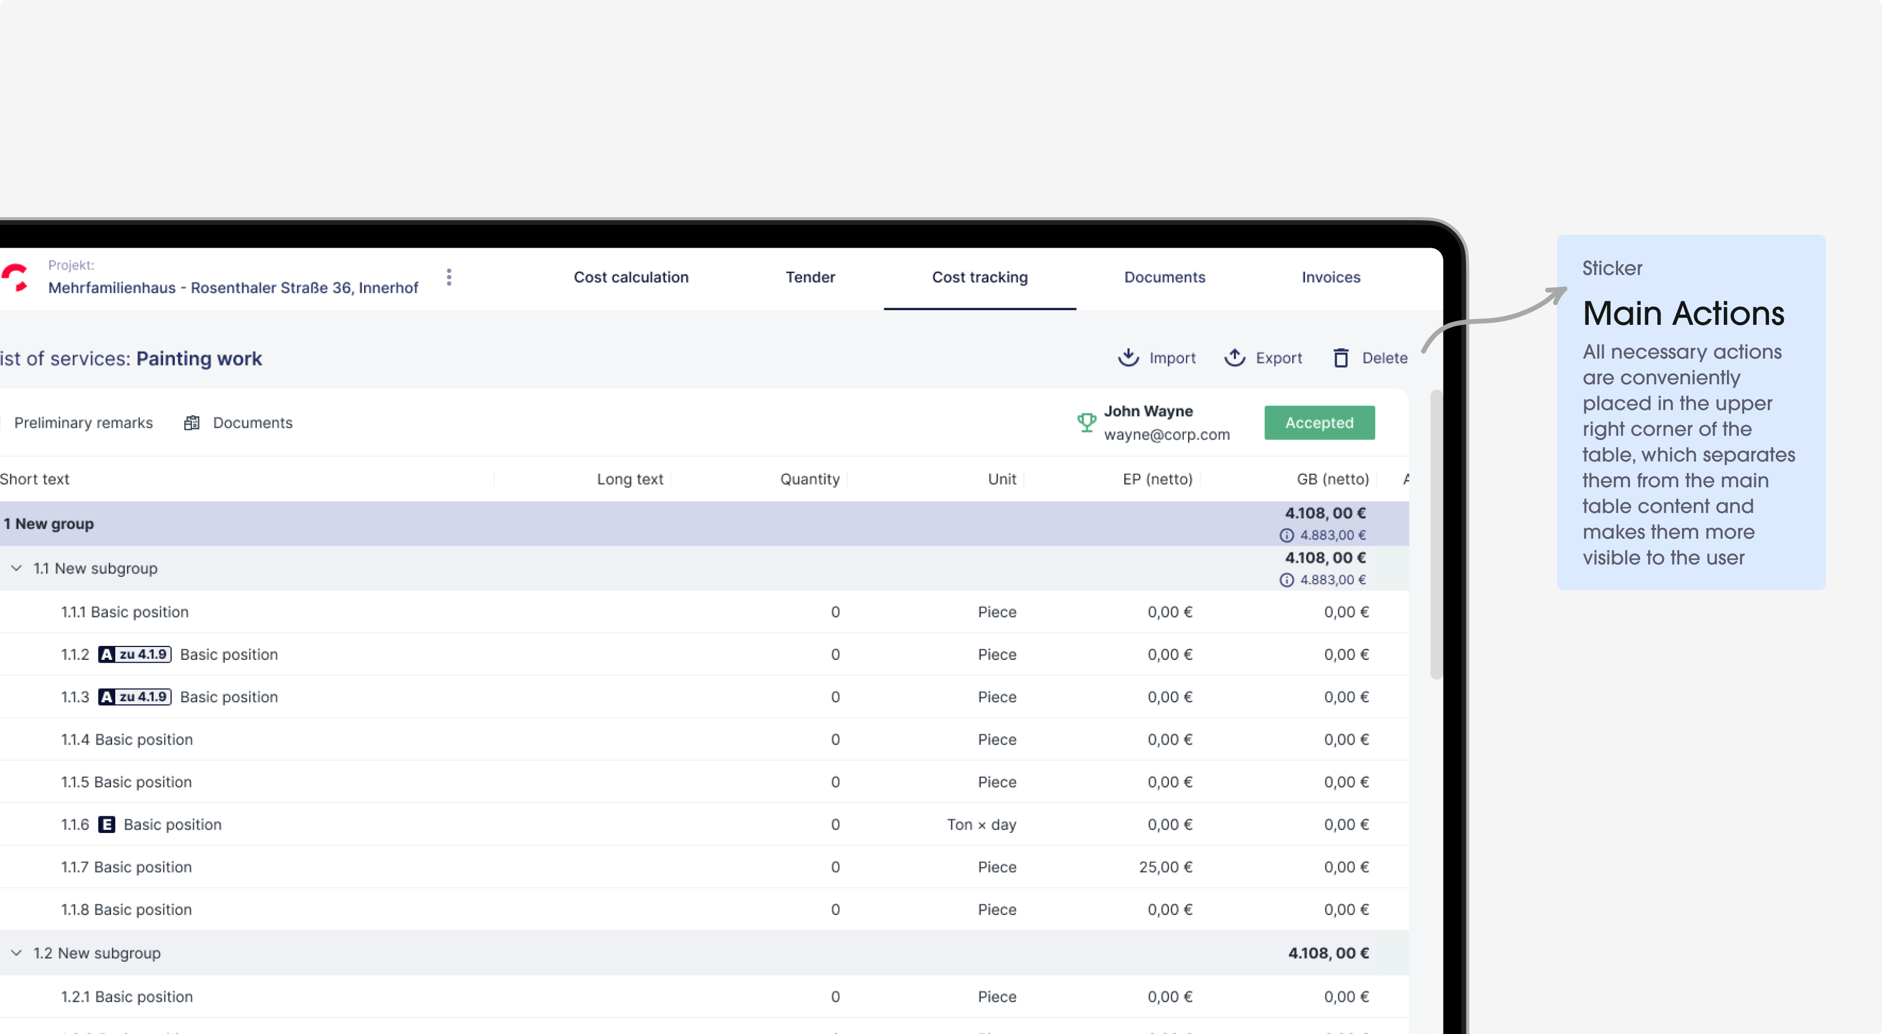
Task: Click the 4.108, 00 € total in 1.2 New subgroup
Action: point(1328,953)
